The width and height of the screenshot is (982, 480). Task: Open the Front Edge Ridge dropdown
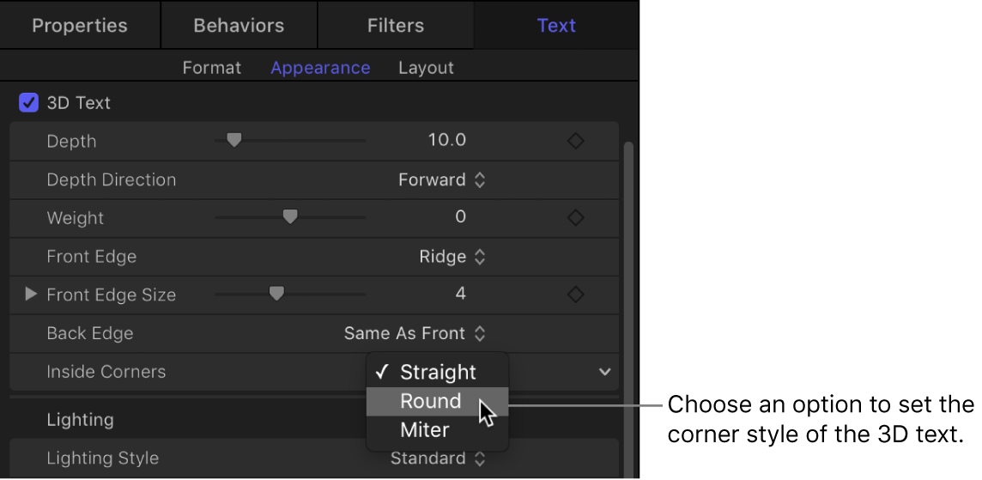452,257
